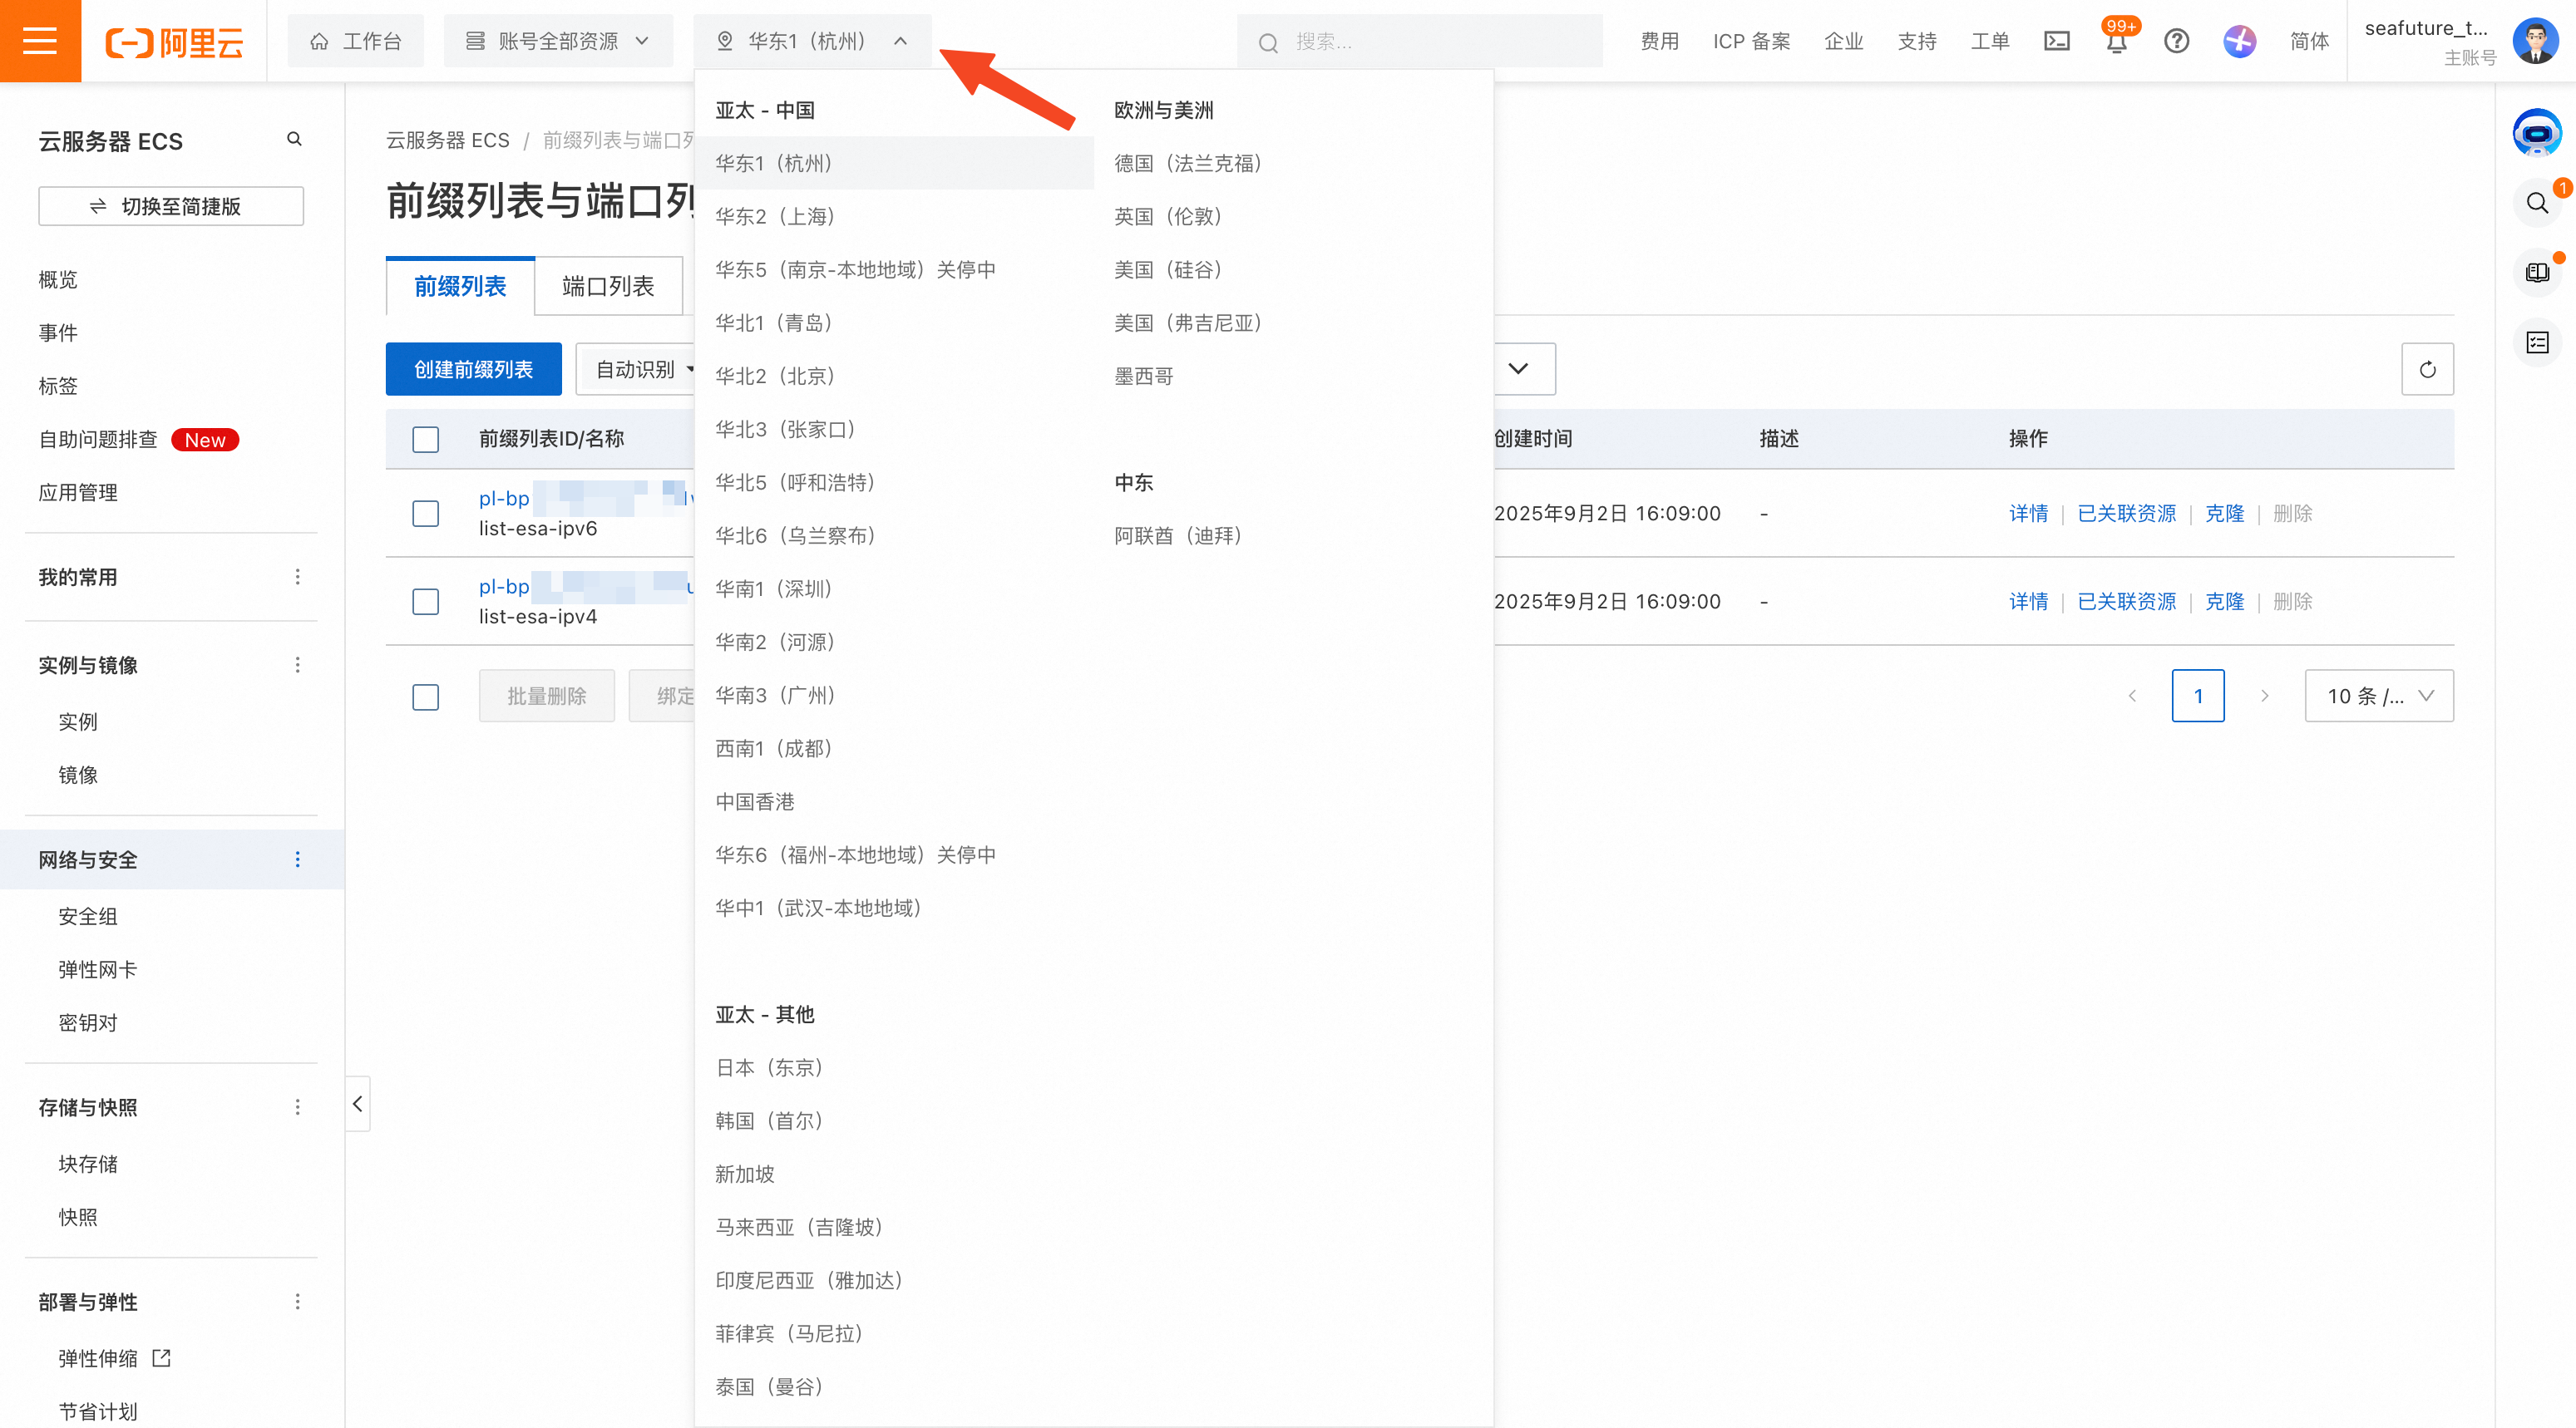Image resolution: width=2576 pixels, height=1428 pixels.
Task: Expand 账号全部资源 resource dropdown
Action: [558, 41]
